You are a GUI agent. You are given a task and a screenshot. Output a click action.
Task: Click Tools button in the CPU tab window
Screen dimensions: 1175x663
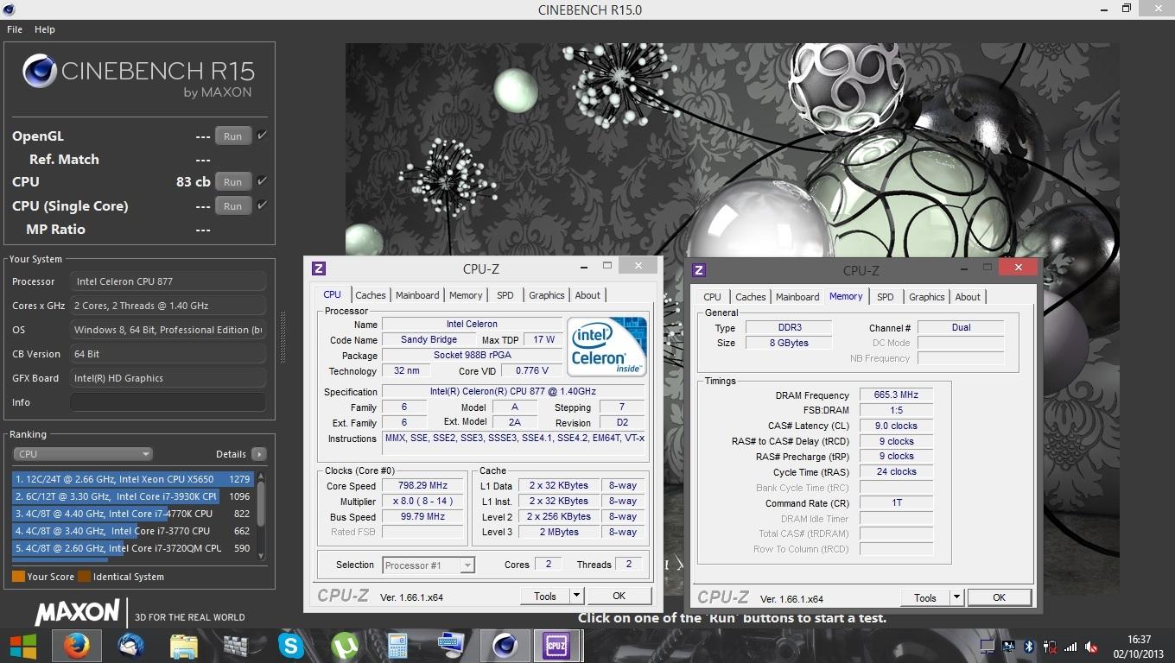click(x=545, y=596)
